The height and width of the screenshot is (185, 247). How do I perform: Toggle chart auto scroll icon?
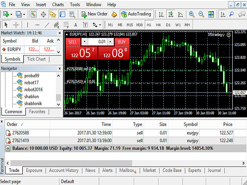223,14
